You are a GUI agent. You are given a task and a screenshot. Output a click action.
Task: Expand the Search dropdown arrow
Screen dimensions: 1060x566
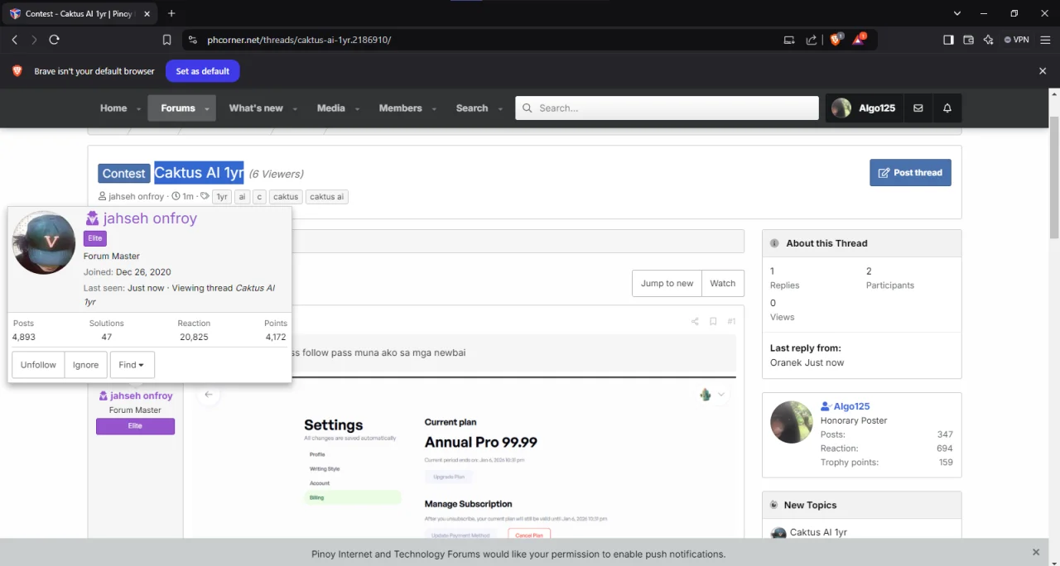point(499,108)
